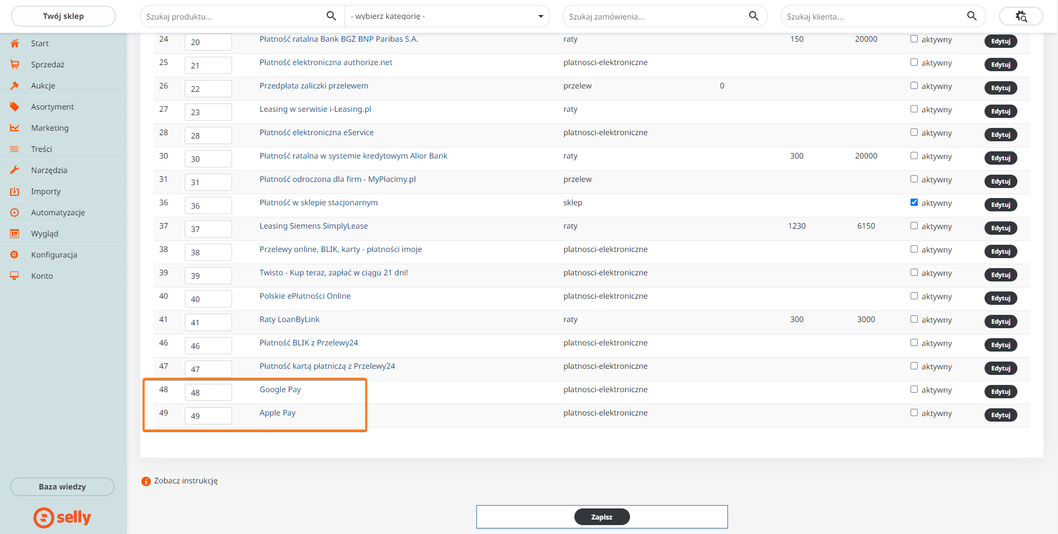
Task: Click the Szukaj zamówienia search field
Action: pos(656,17)
